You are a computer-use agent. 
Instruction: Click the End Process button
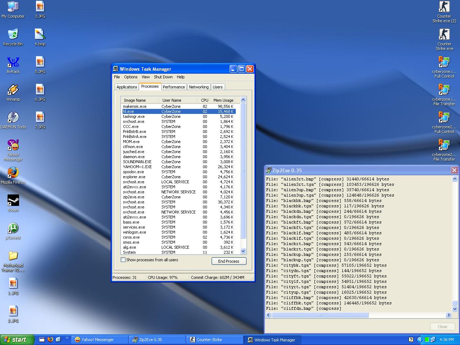(x=229, y=261)
